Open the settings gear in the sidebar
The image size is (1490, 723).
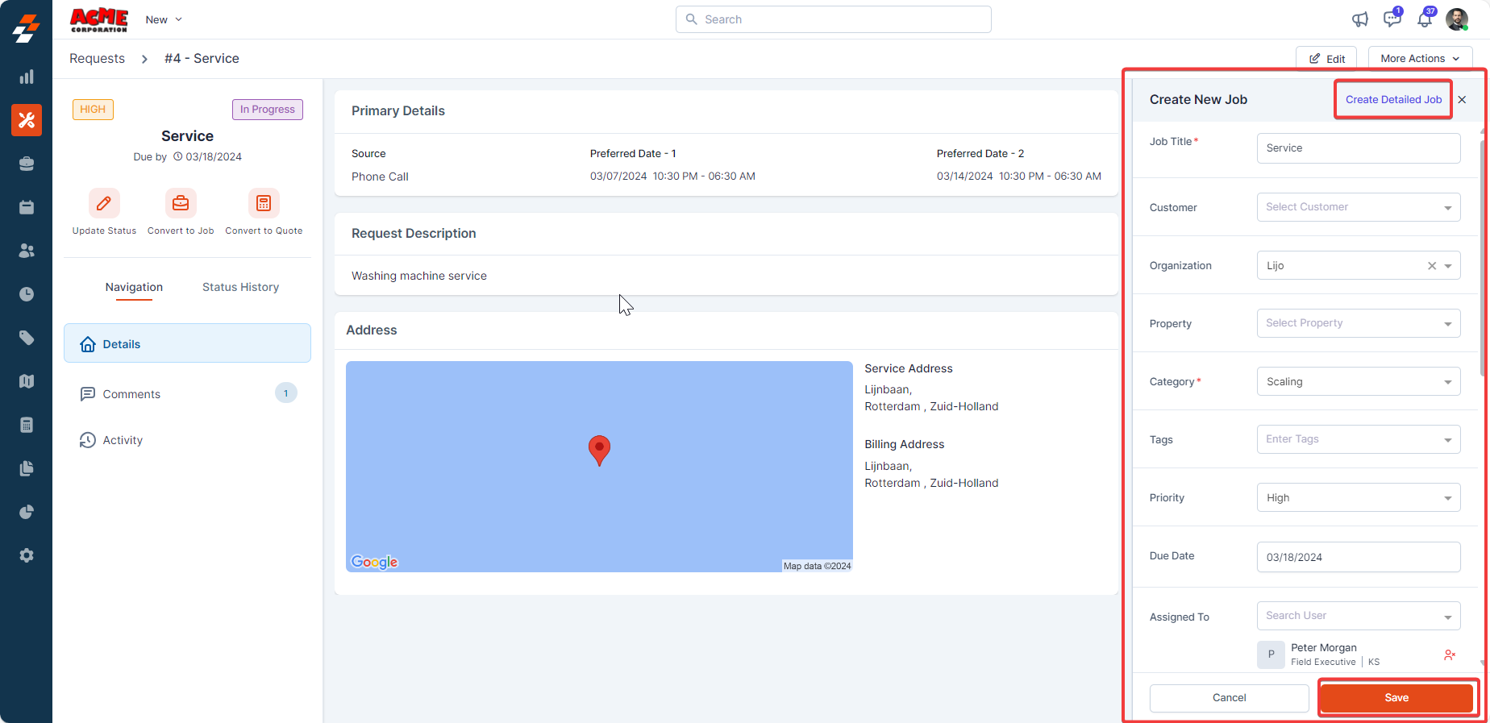click(x=27, y=555)
